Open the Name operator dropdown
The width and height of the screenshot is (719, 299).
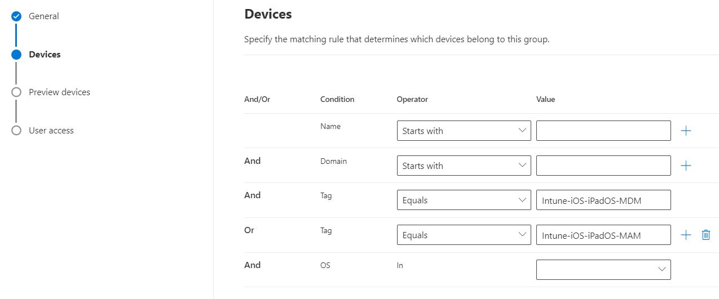tap(464, 131)
